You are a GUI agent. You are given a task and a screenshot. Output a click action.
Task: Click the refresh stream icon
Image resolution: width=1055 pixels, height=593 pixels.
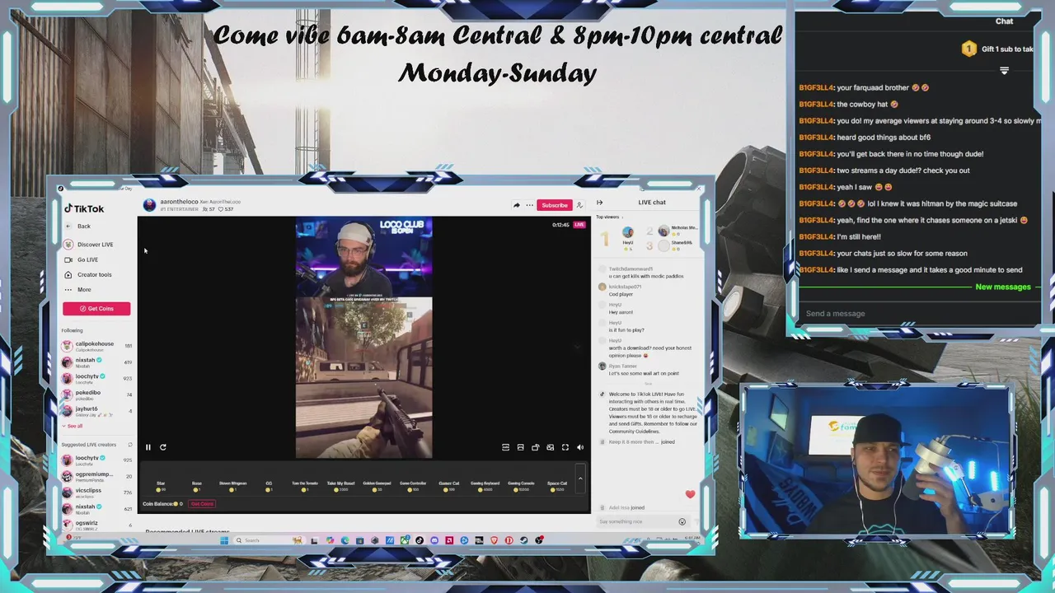163,447
